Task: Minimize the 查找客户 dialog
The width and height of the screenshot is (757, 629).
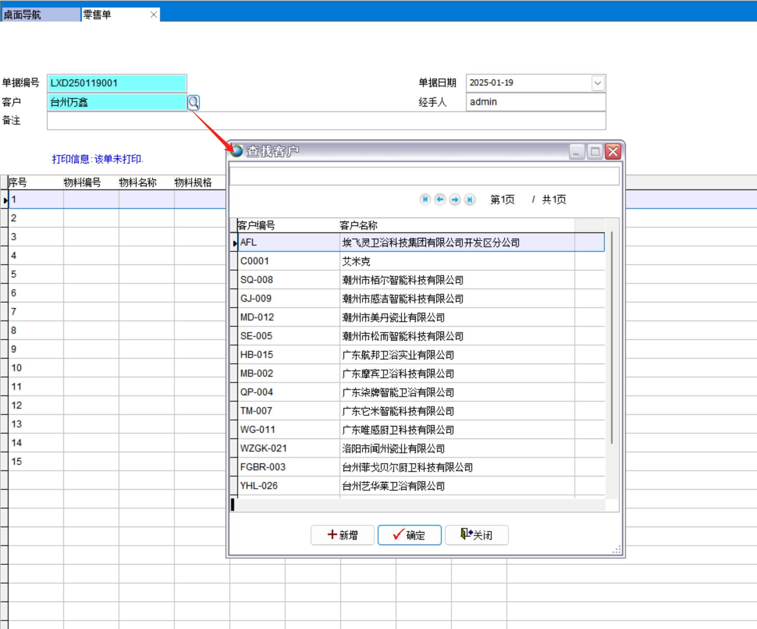Action: coord(576,151)
